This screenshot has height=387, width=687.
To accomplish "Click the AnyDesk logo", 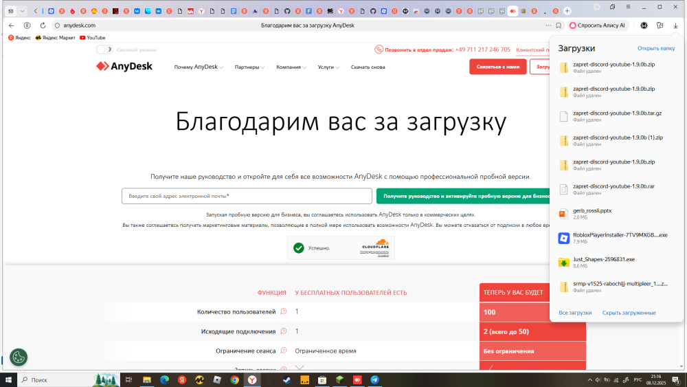I will tap(124, 66).
